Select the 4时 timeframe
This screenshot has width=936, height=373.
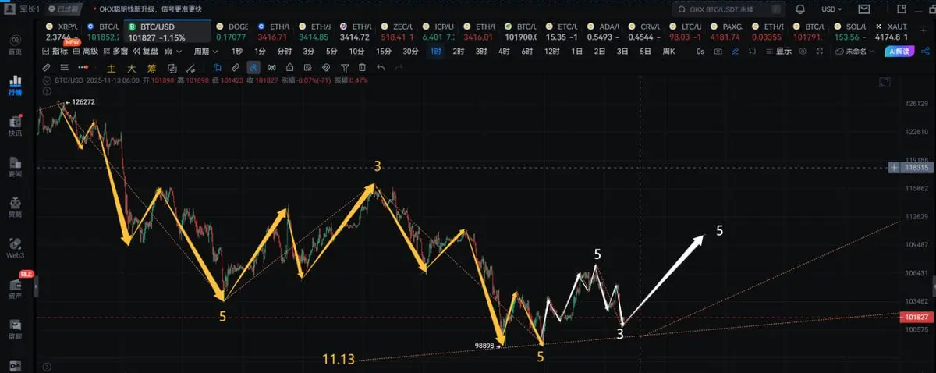click(505, 51)
